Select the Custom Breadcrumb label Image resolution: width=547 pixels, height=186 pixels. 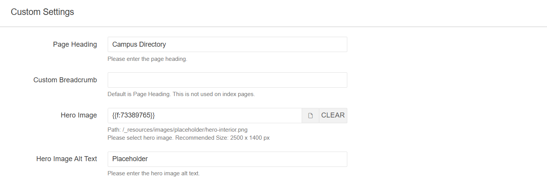(65, 80)
